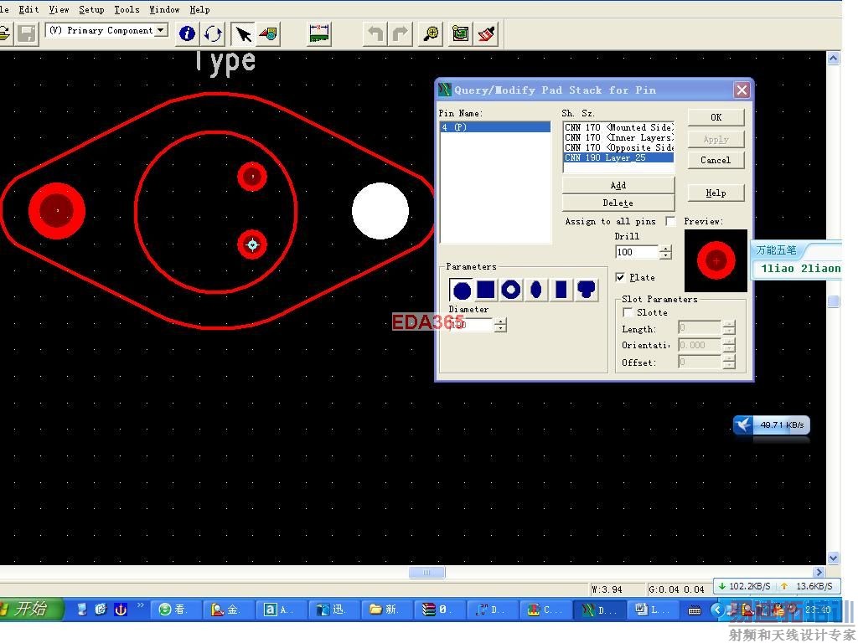The image size is (858, 643).
Task: Click the blue Properties info icon
Action: 187,33
